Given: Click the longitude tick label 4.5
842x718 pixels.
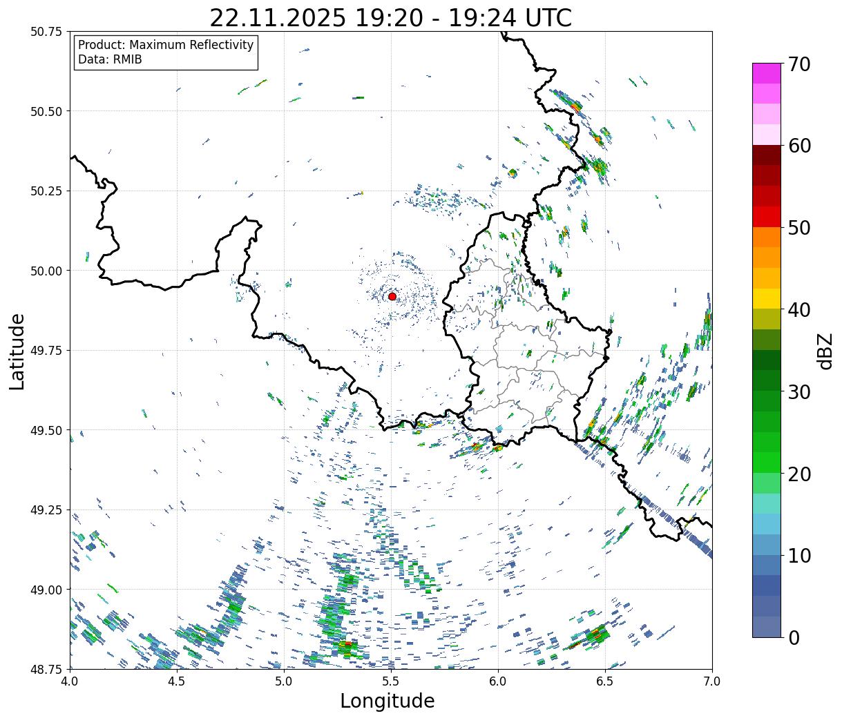Looking at the screenshot, I should coord(177,681).
